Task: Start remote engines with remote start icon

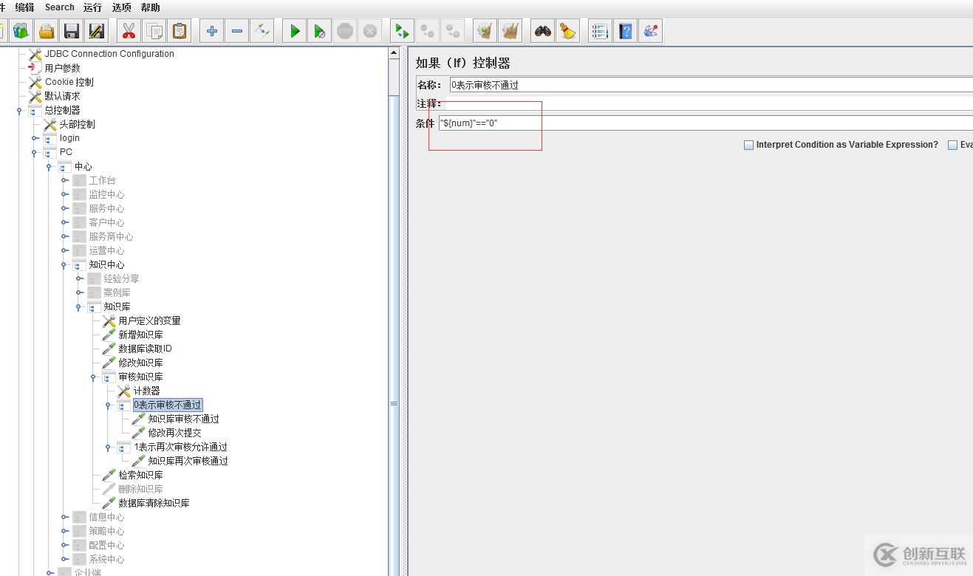Action: coord(402,31)
